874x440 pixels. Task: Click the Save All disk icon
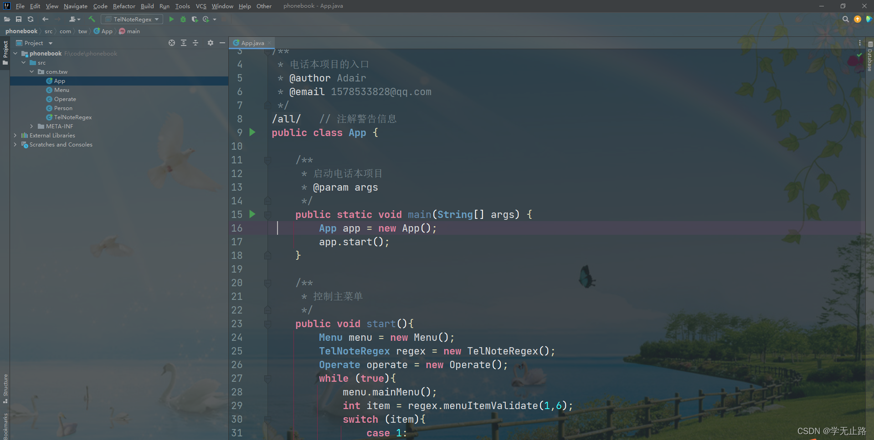pyautogui.click(x=19, y=19)
